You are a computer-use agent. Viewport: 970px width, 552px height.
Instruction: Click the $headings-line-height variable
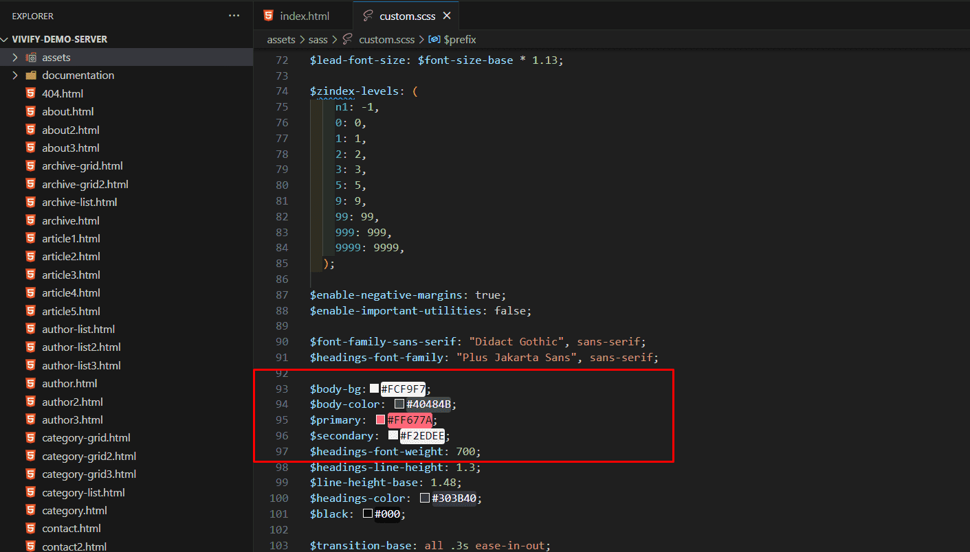377,467
